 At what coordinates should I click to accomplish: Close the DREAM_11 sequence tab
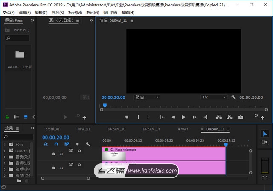pyautogui.click(x=202, y=129)
